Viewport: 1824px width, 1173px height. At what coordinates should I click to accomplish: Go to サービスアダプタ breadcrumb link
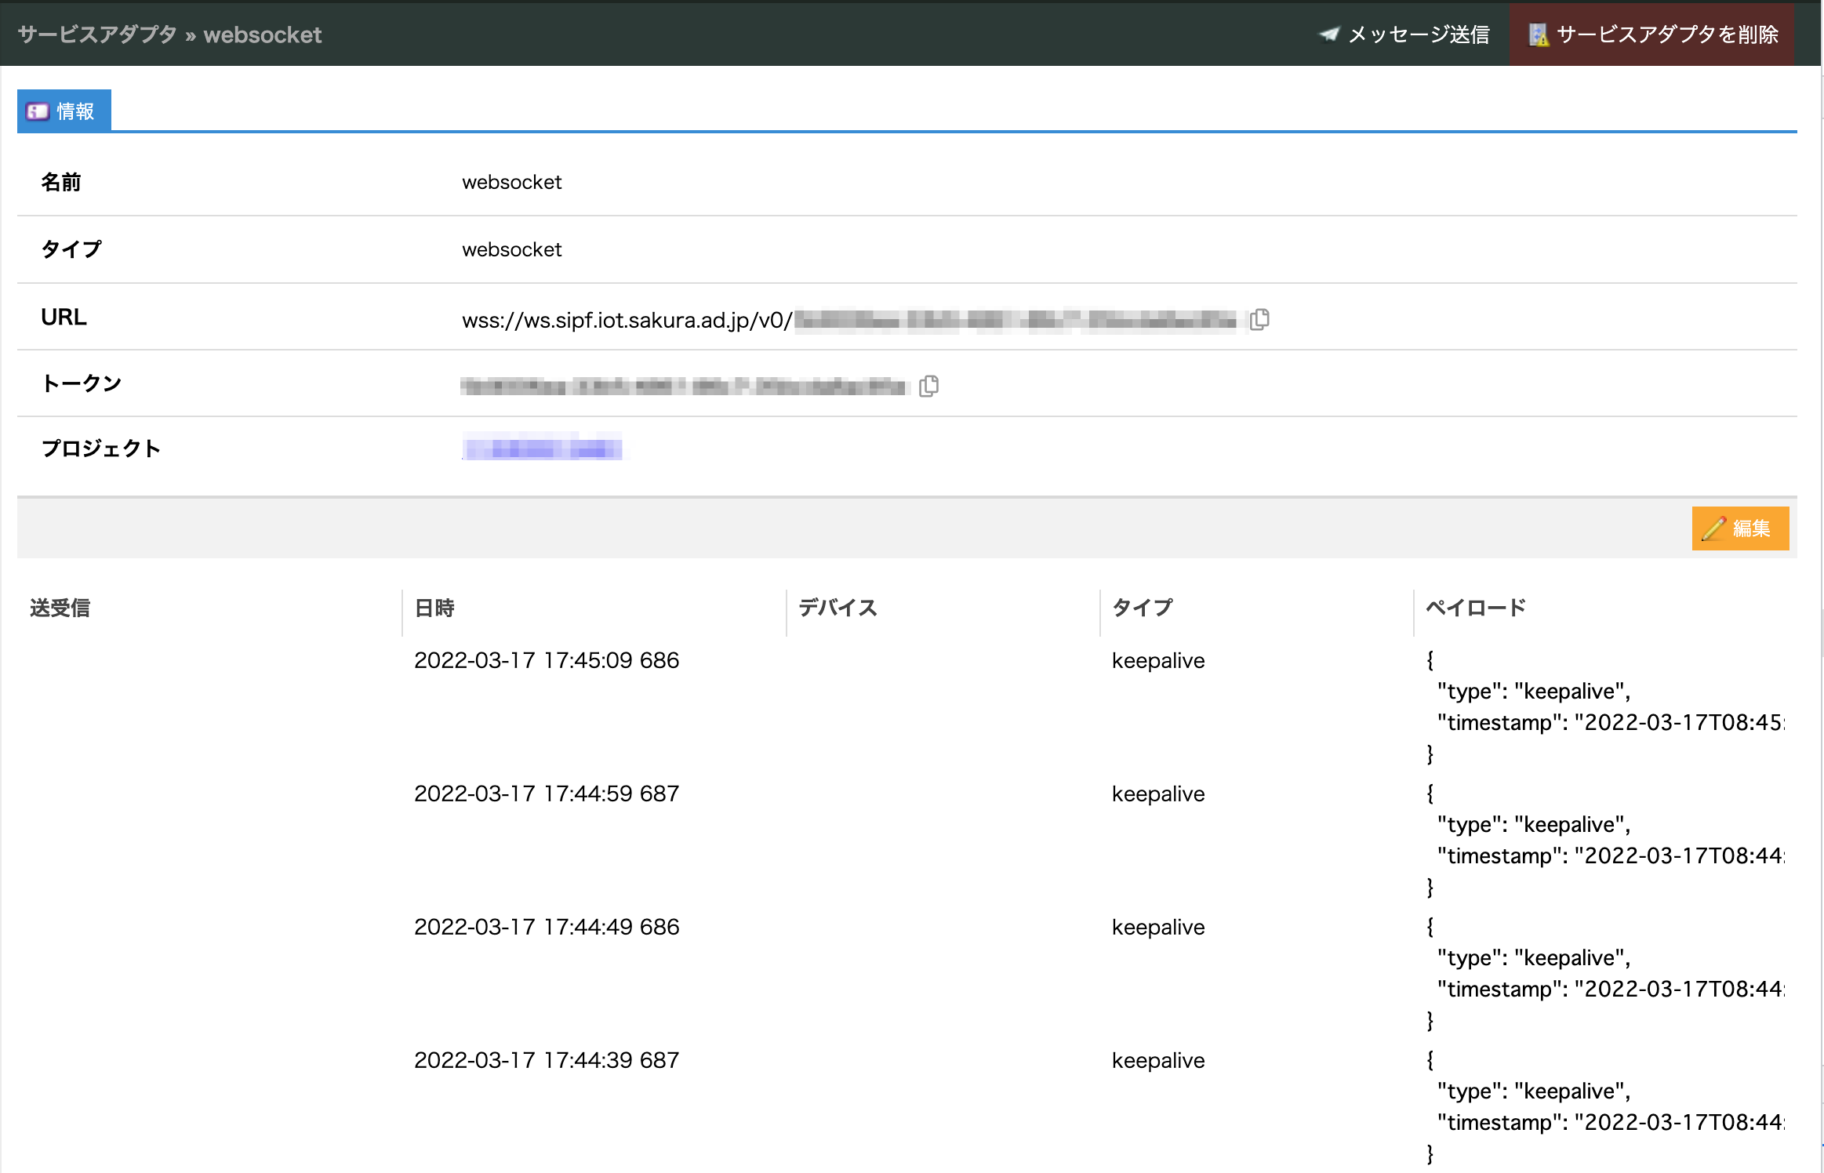97,34
